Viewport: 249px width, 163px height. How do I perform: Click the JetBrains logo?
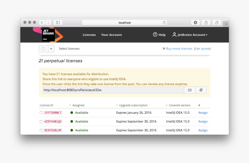[48, 35]
